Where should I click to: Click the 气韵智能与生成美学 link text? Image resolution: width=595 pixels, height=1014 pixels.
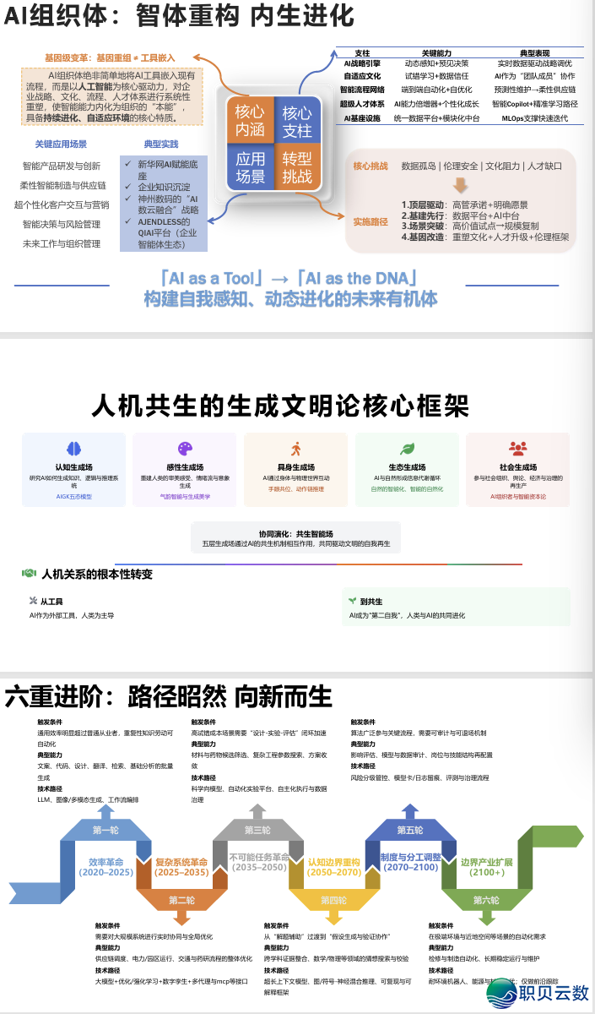click(x=185, y=497)
